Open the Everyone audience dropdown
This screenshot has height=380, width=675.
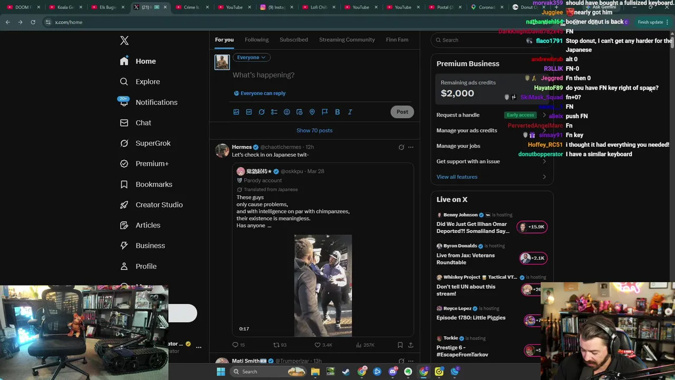[x=251, y=58]
